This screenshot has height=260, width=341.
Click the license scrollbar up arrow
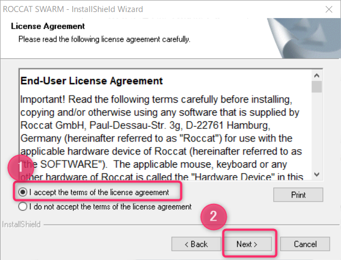[x=316, y=75]
